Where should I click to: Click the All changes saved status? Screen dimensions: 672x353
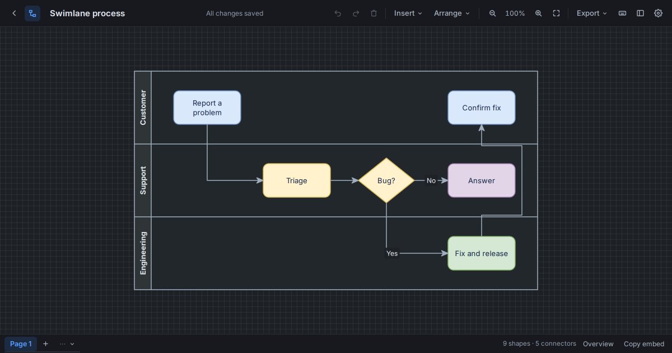point(235,13)
